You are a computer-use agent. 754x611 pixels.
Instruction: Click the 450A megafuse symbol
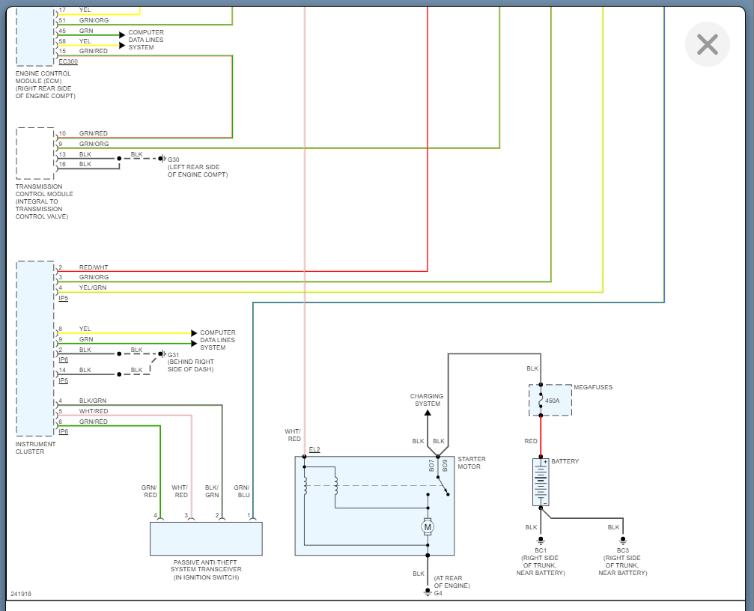pyautogui.click(x=550, y=400)
